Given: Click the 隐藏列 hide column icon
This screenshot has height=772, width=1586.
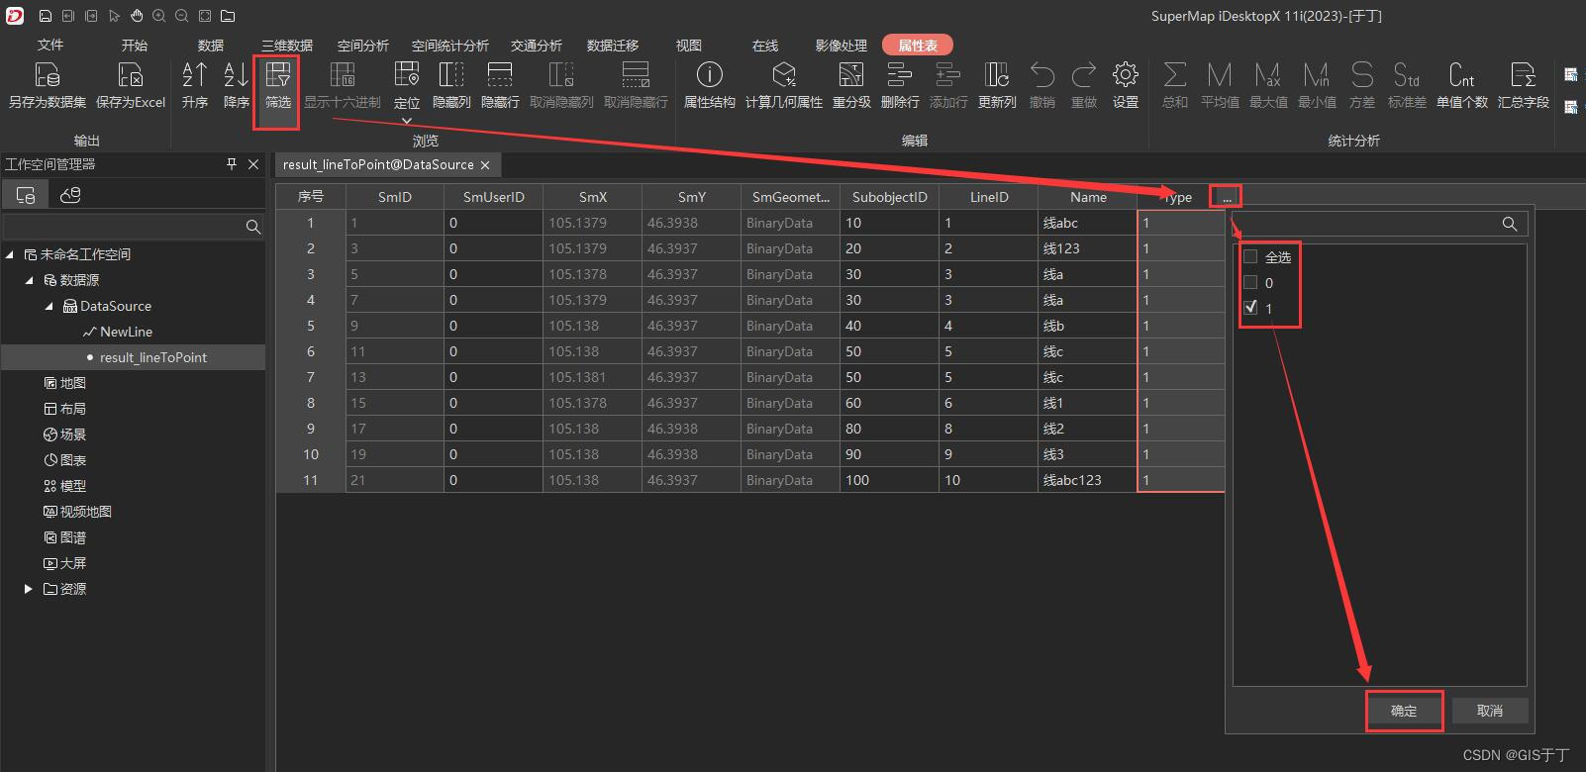Looking at the screenshot, I should pos(451,75).
